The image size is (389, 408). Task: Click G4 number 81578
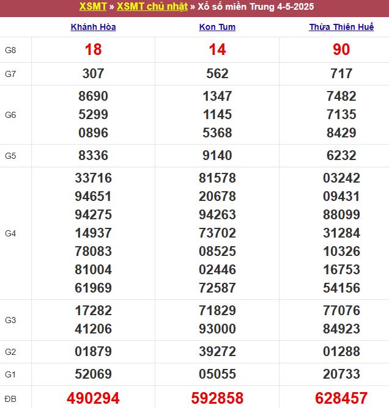[x=217, y=178]
